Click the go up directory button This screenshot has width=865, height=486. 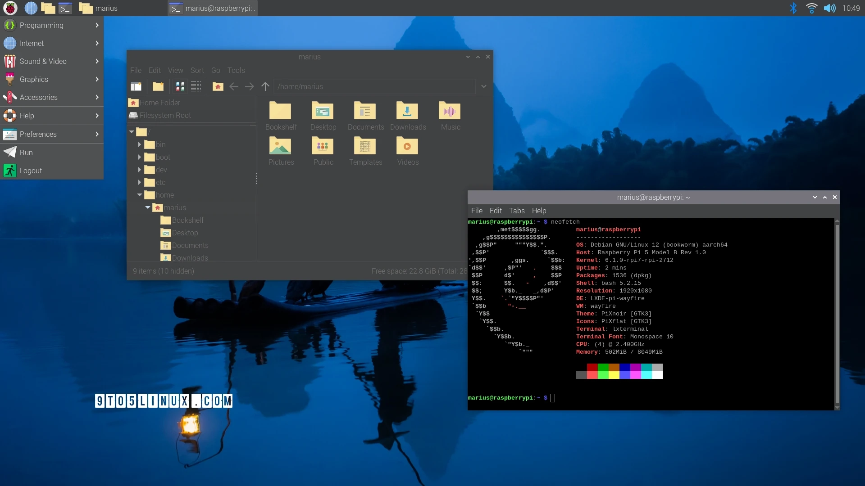265,87
